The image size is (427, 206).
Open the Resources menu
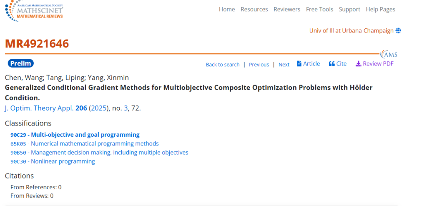tap(254, 9)
